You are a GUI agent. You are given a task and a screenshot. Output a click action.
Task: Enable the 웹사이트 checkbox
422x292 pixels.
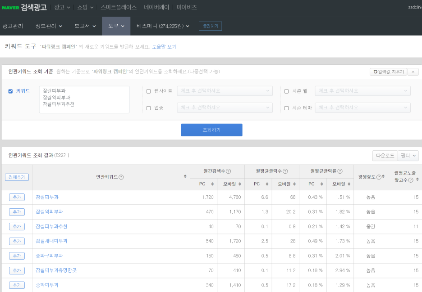tap(149, 91)
